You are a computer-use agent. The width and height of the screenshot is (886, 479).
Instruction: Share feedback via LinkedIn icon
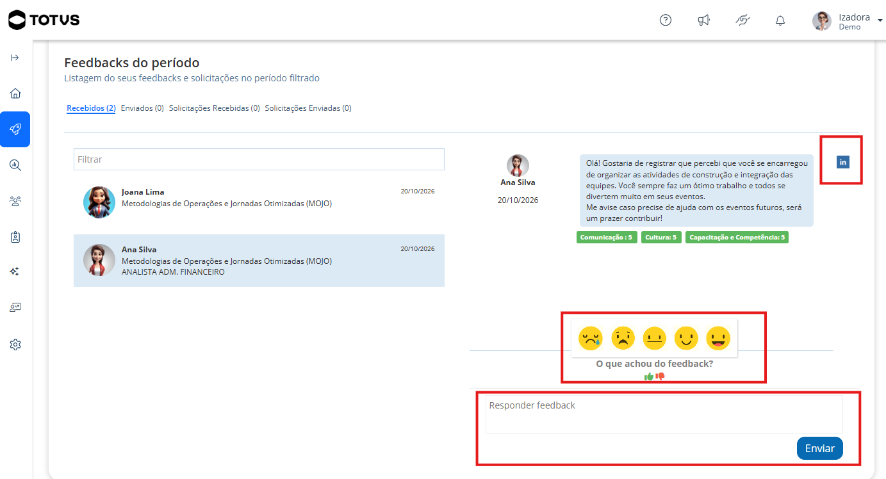tap(843, 162)
